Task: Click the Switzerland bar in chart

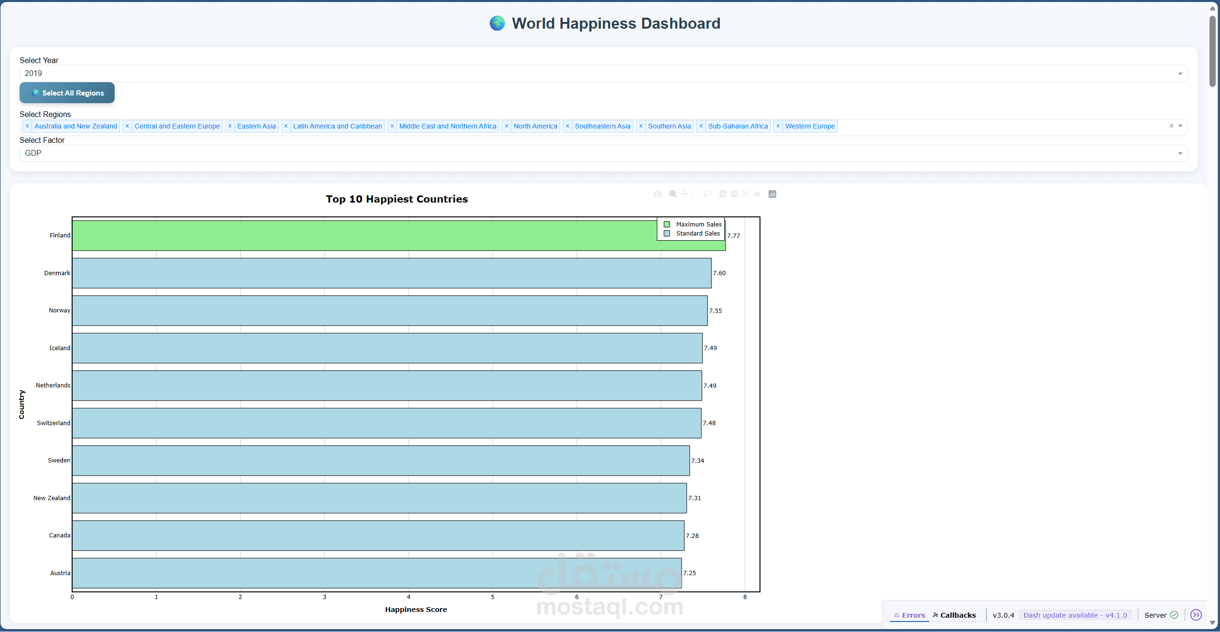Action: point(387,423)
